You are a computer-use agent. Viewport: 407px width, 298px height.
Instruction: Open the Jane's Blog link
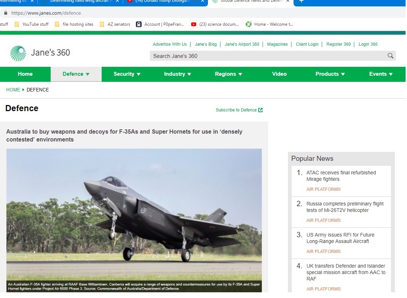click(x=207, y=44)
